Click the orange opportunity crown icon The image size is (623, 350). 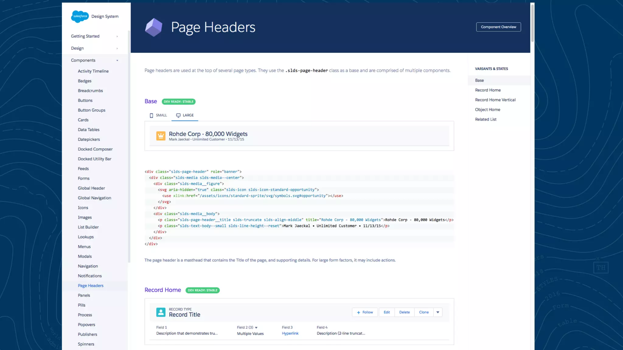[161, 136]
